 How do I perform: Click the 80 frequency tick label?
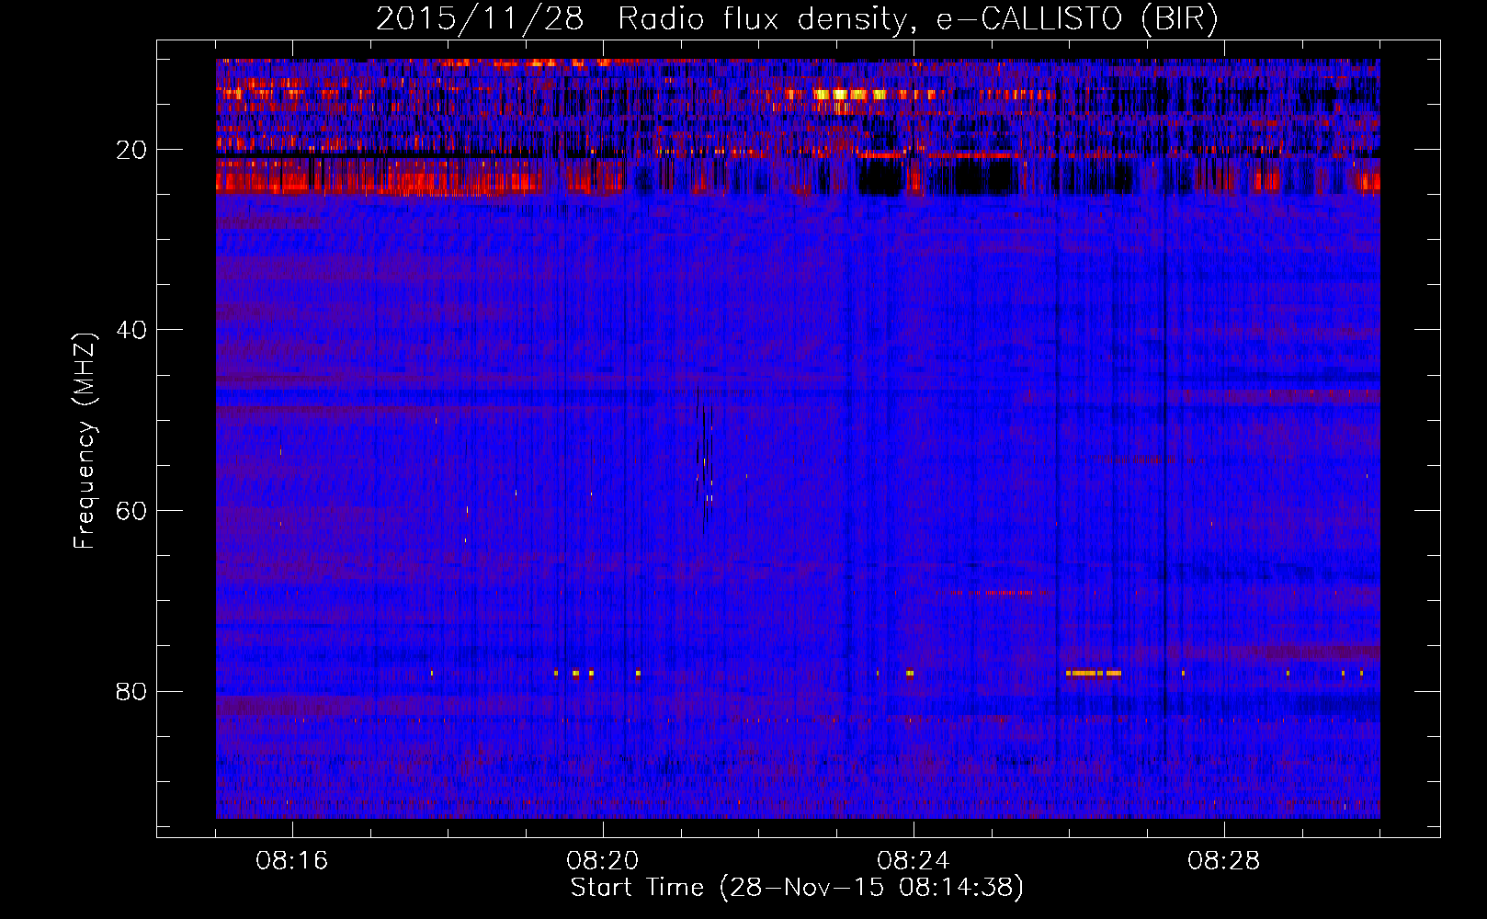[132, 691]
